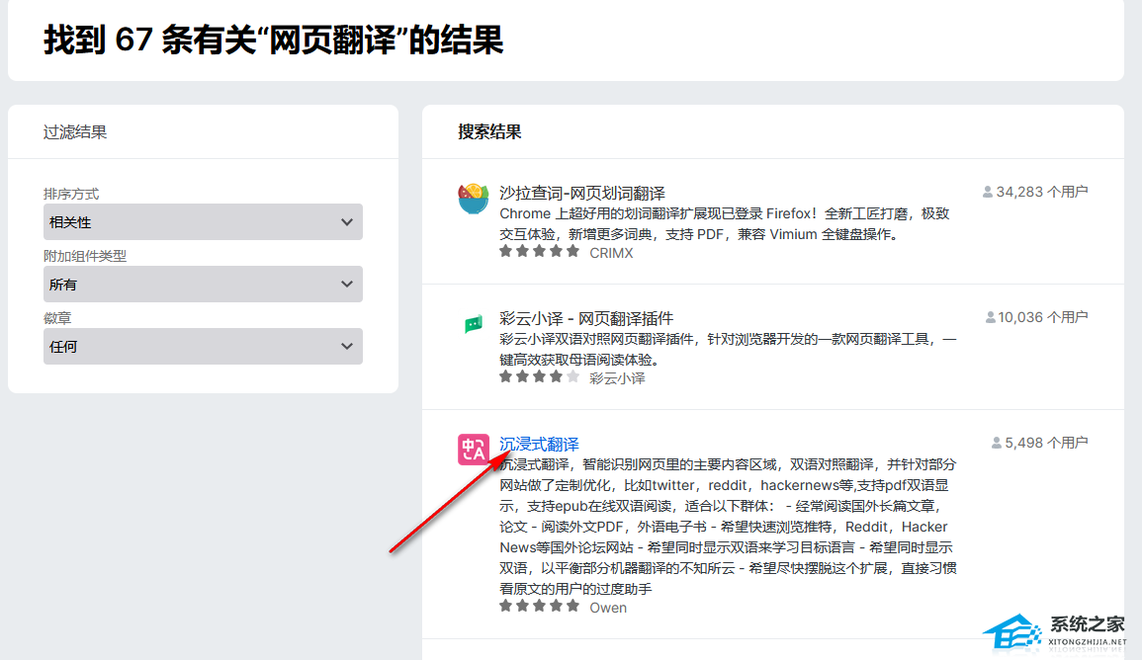Screen dimensions: 1142x660
Task: Click the 徽章 label
Action: click(x=56, y=318)
